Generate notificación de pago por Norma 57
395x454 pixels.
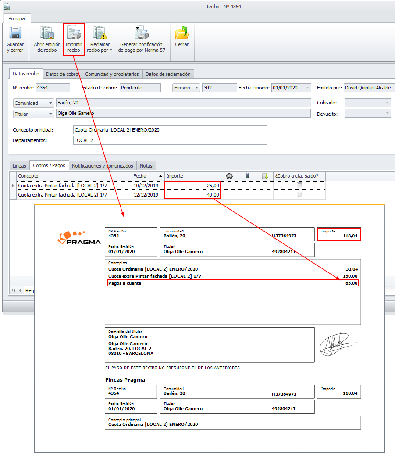[142, 39]
